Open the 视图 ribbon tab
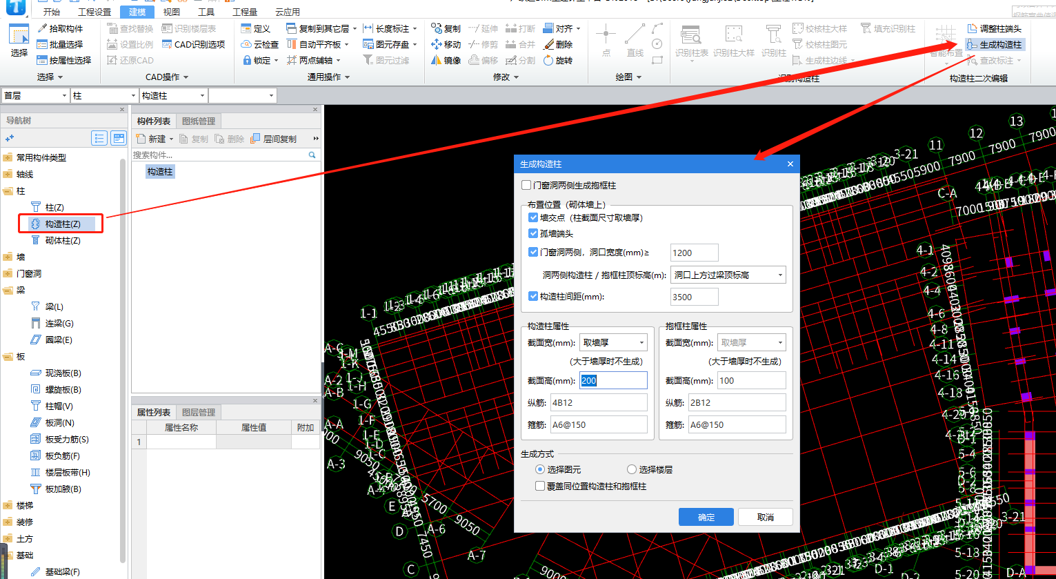Viewport: 1056px width, 579px height. coord(172,12)
